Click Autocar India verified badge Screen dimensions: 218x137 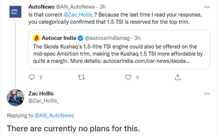point(80,38)
